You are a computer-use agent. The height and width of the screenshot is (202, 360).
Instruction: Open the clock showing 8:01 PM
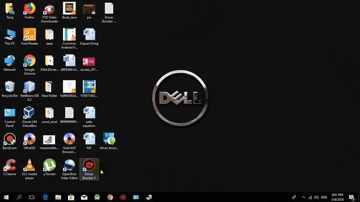click(x=337, y=197)
